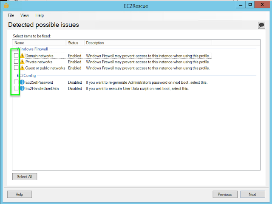Check the Guest or public networks checkbox

click(16, 68)
